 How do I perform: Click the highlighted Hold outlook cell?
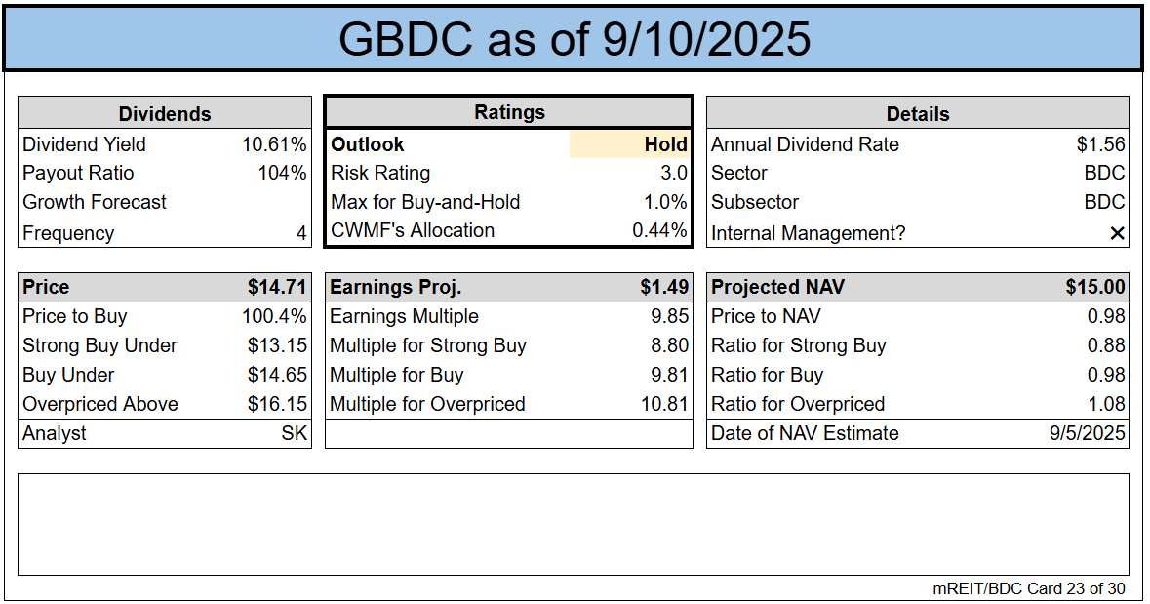click(x=630, y=144)
